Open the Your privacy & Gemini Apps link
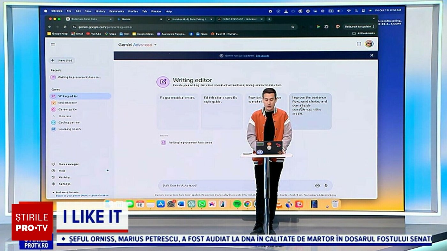This screenshot has height=251, width=447. tap(319, 195)
